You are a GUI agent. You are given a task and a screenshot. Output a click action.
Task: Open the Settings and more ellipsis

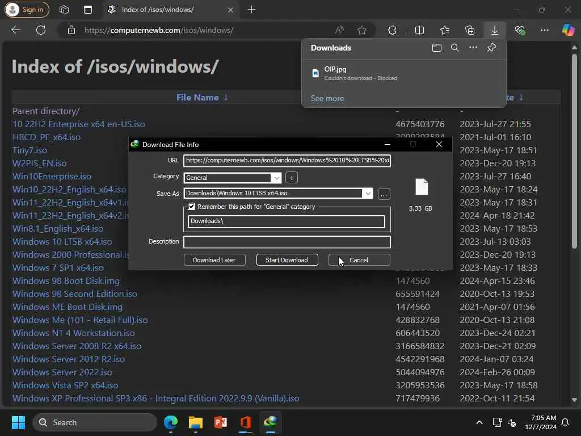[x=544, y=30]
